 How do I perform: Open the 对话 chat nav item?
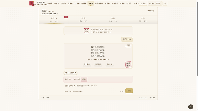pos(77,3)
